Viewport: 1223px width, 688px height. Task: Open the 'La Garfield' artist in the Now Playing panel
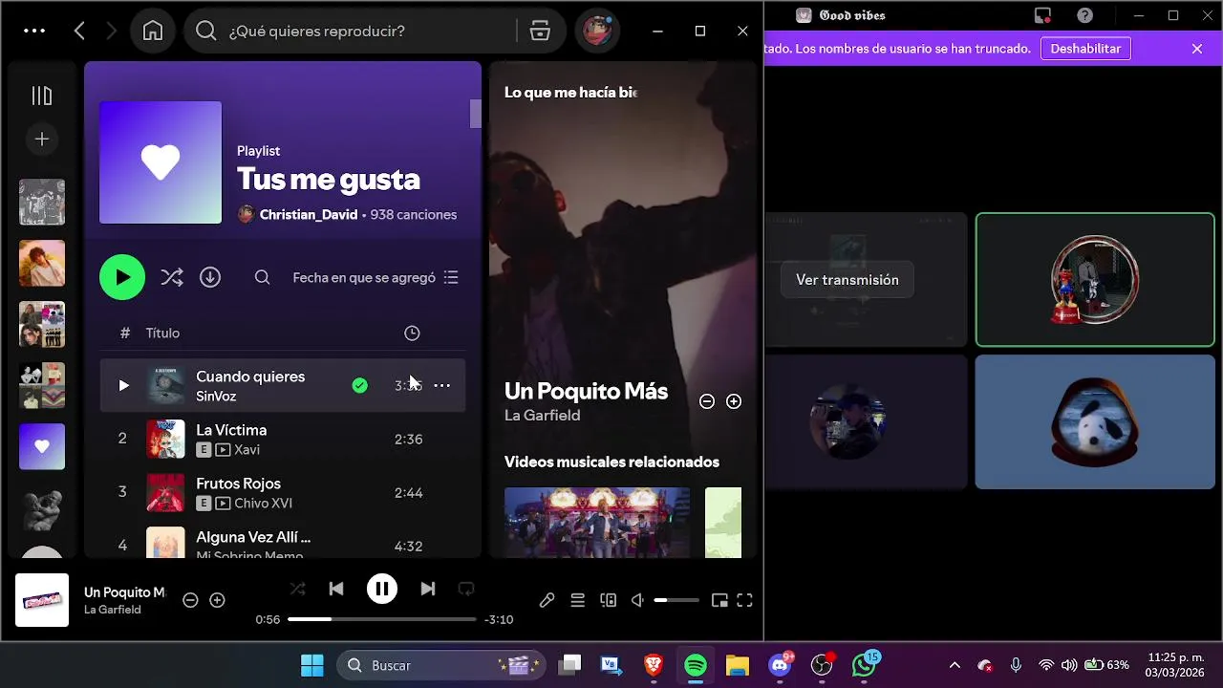tap(542, 415)
